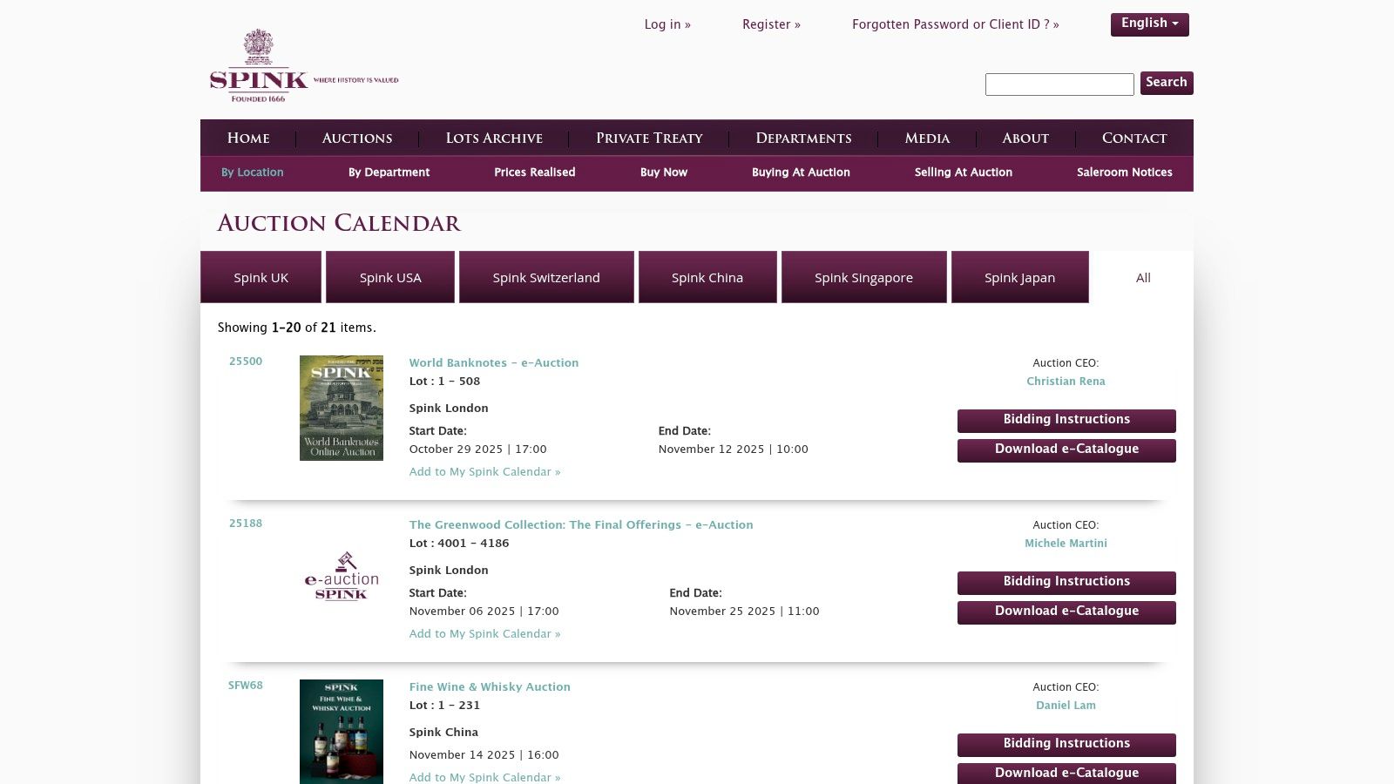
Task: Add Fine Wine & Whisky auction to My Spink Calendar
Action: pos(485,777)
